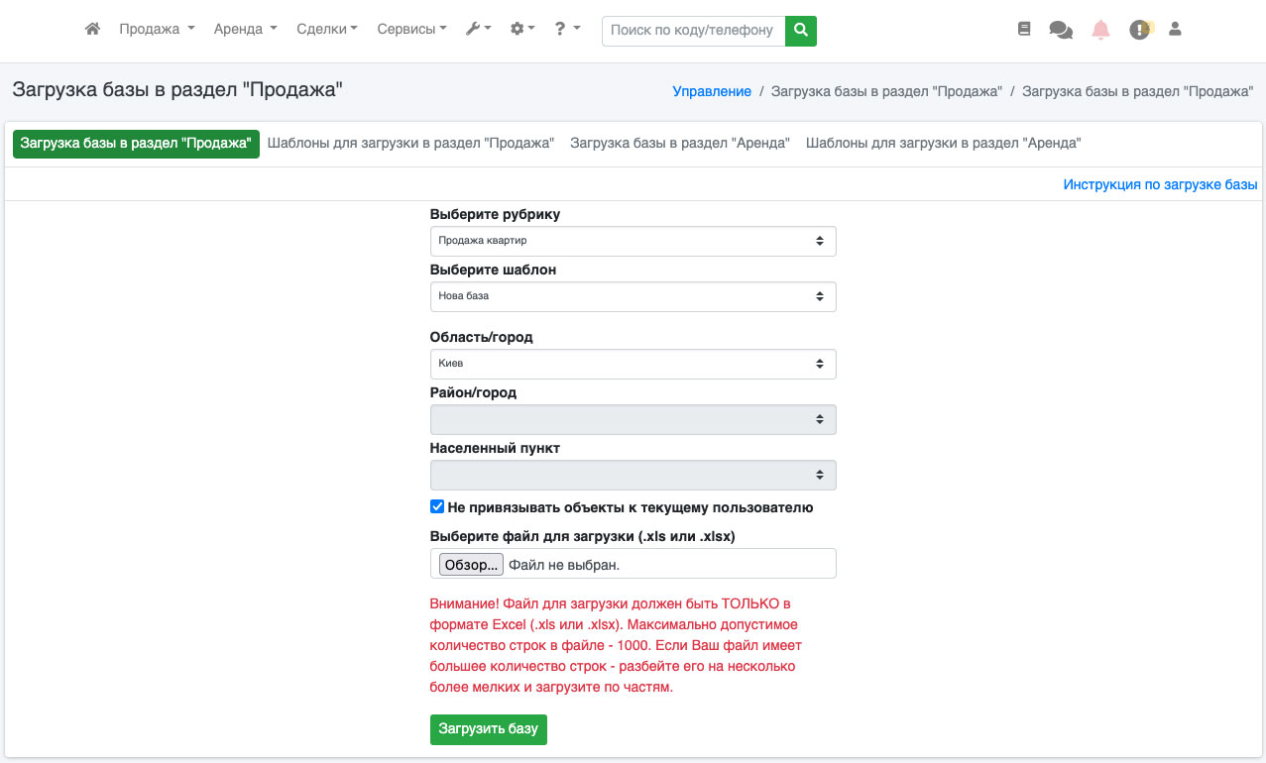Untick "Не привязывать объекты к текущему пользователю"
1266x763 pixels.
[x=437, y=507]
